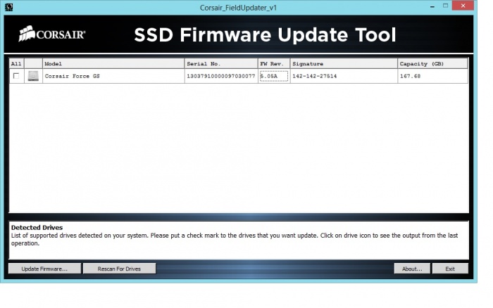
Task: Maximize the Corsair_FieldUpdater_v1 window
Action: (446, 6)
